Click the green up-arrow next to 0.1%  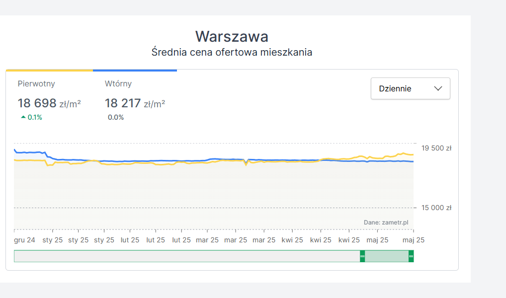click(23, 117)
